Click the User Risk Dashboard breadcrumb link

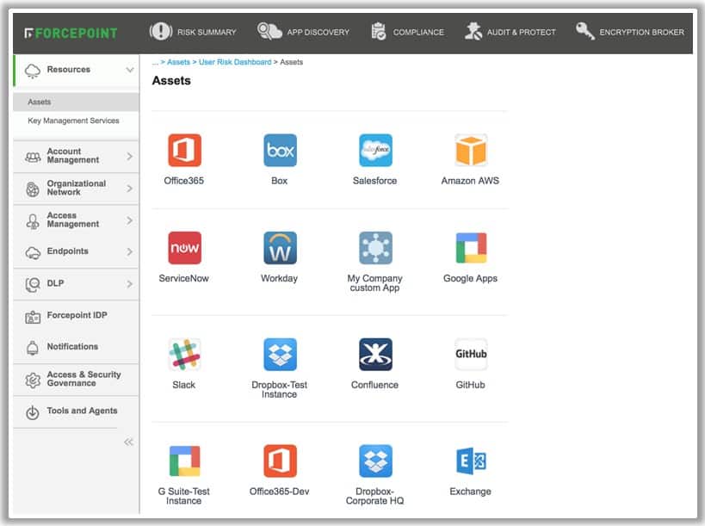point(235,62)
